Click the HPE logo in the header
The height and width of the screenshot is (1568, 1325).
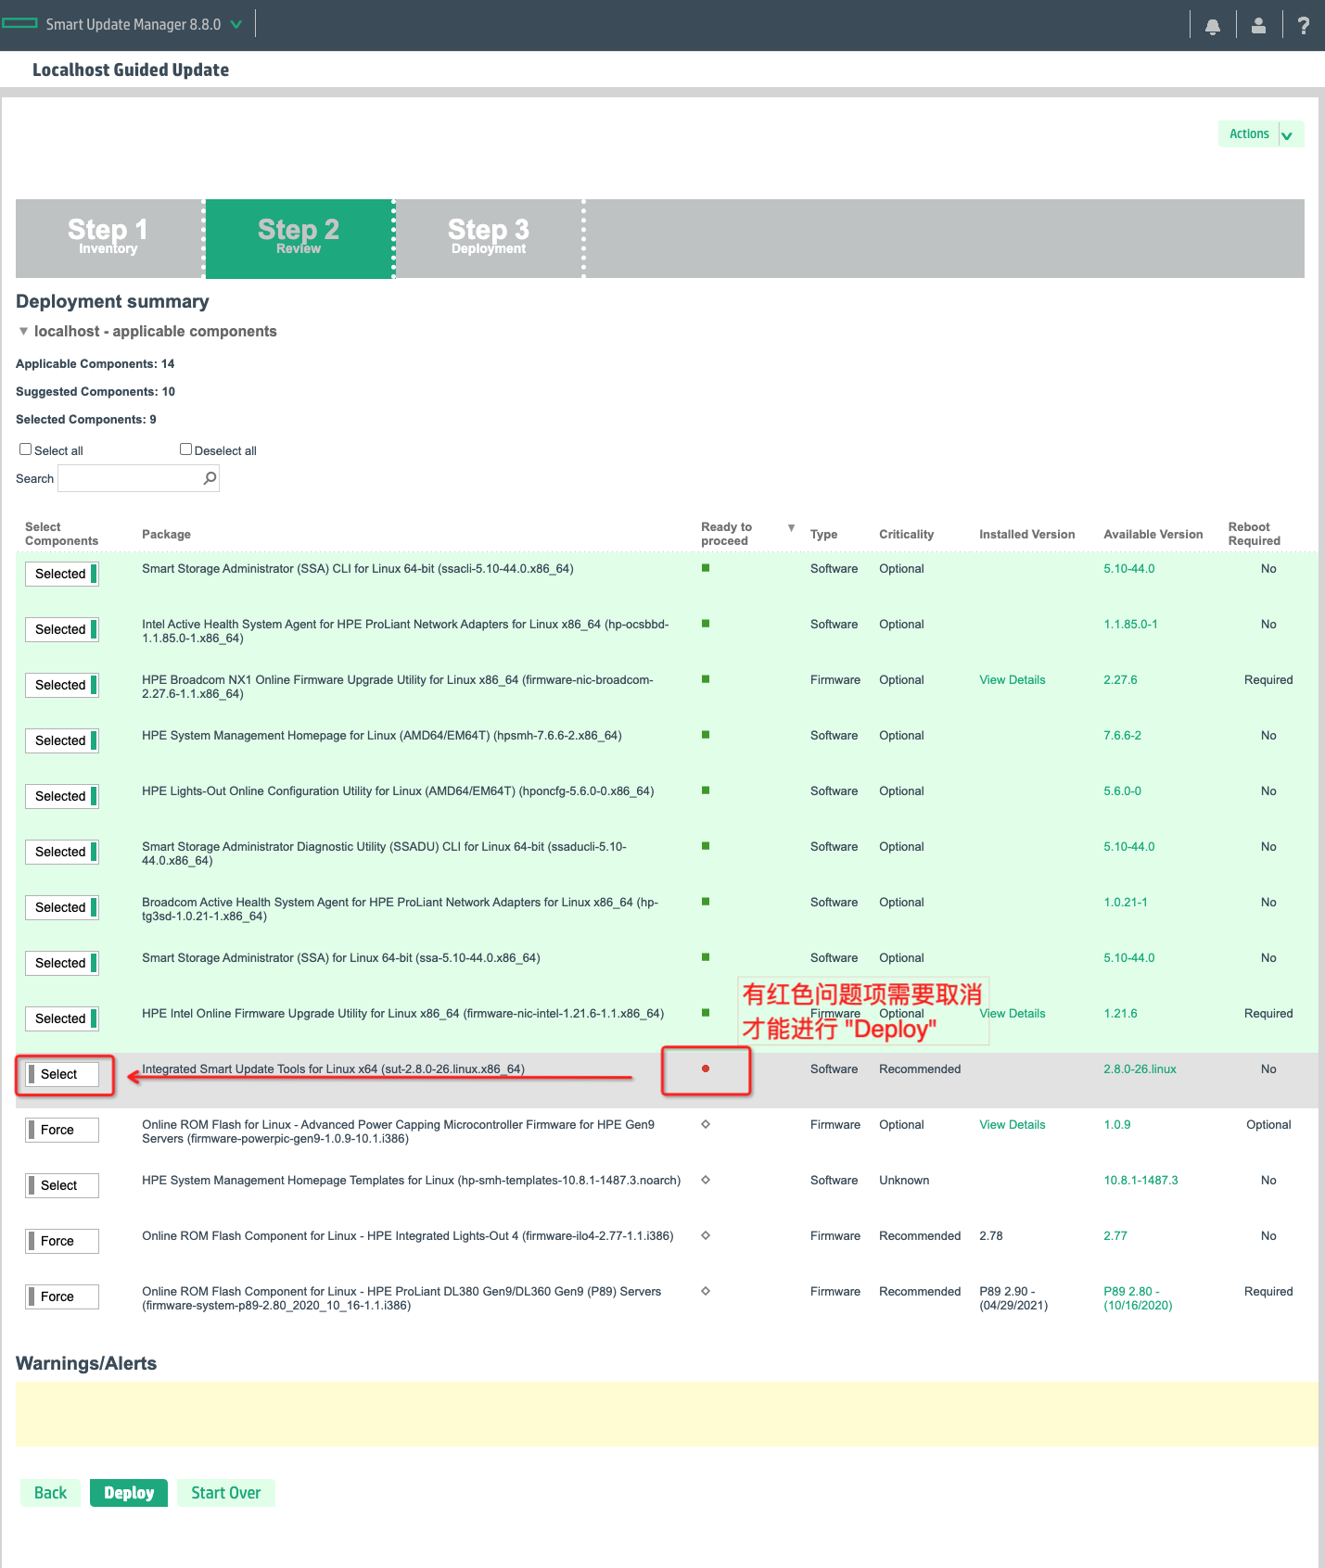point(20,24)
